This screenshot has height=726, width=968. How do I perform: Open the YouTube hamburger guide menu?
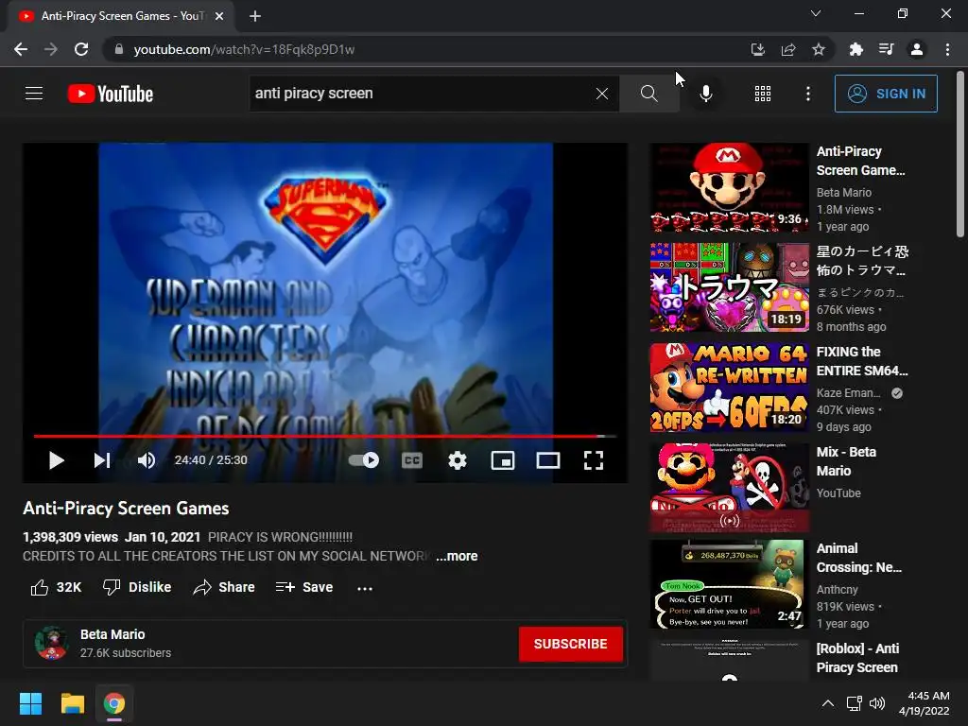tap(34, 94)
